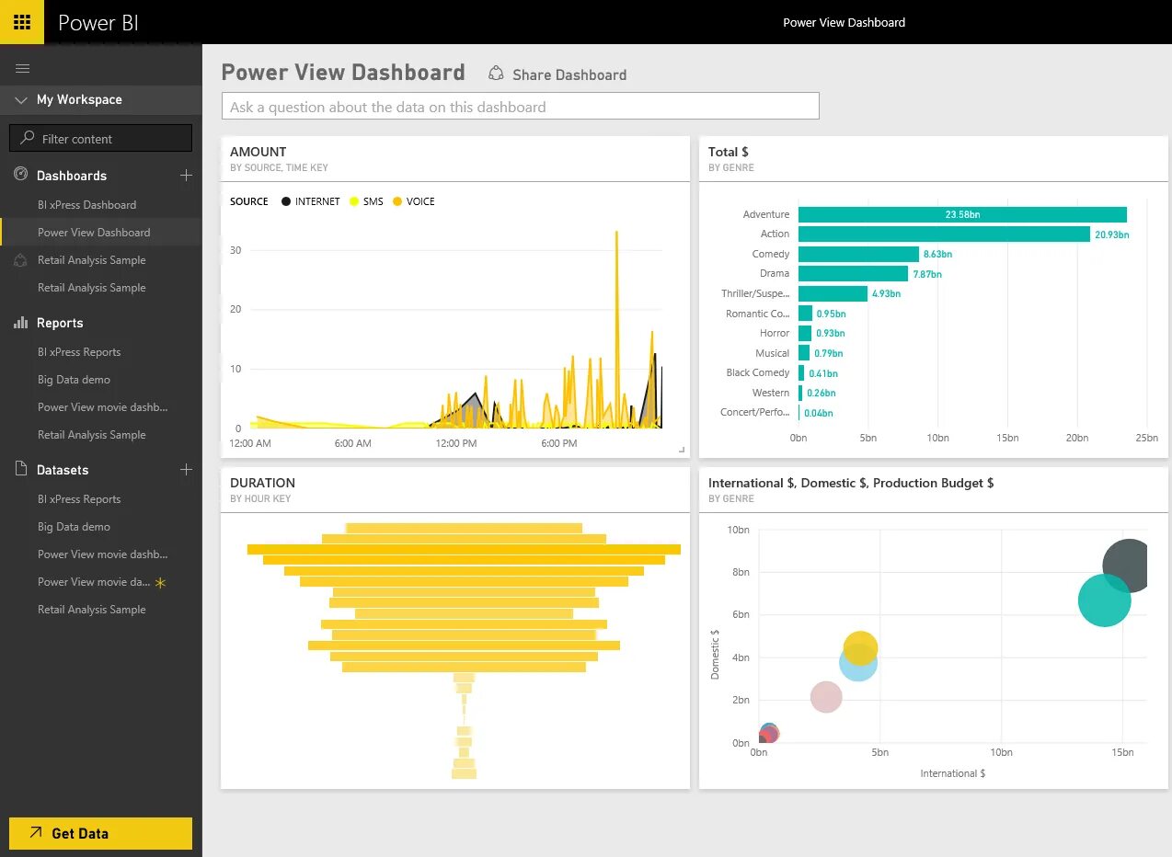The width and height of the screenshot is (1172, 857).
Task: Click the Q&A question input box
Action: tap(520, 107)
